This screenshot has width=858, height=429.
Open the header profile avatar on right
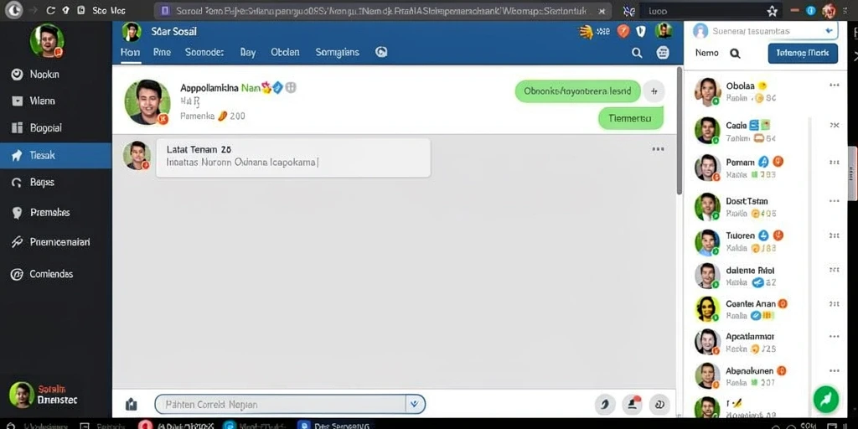(664, 31)
